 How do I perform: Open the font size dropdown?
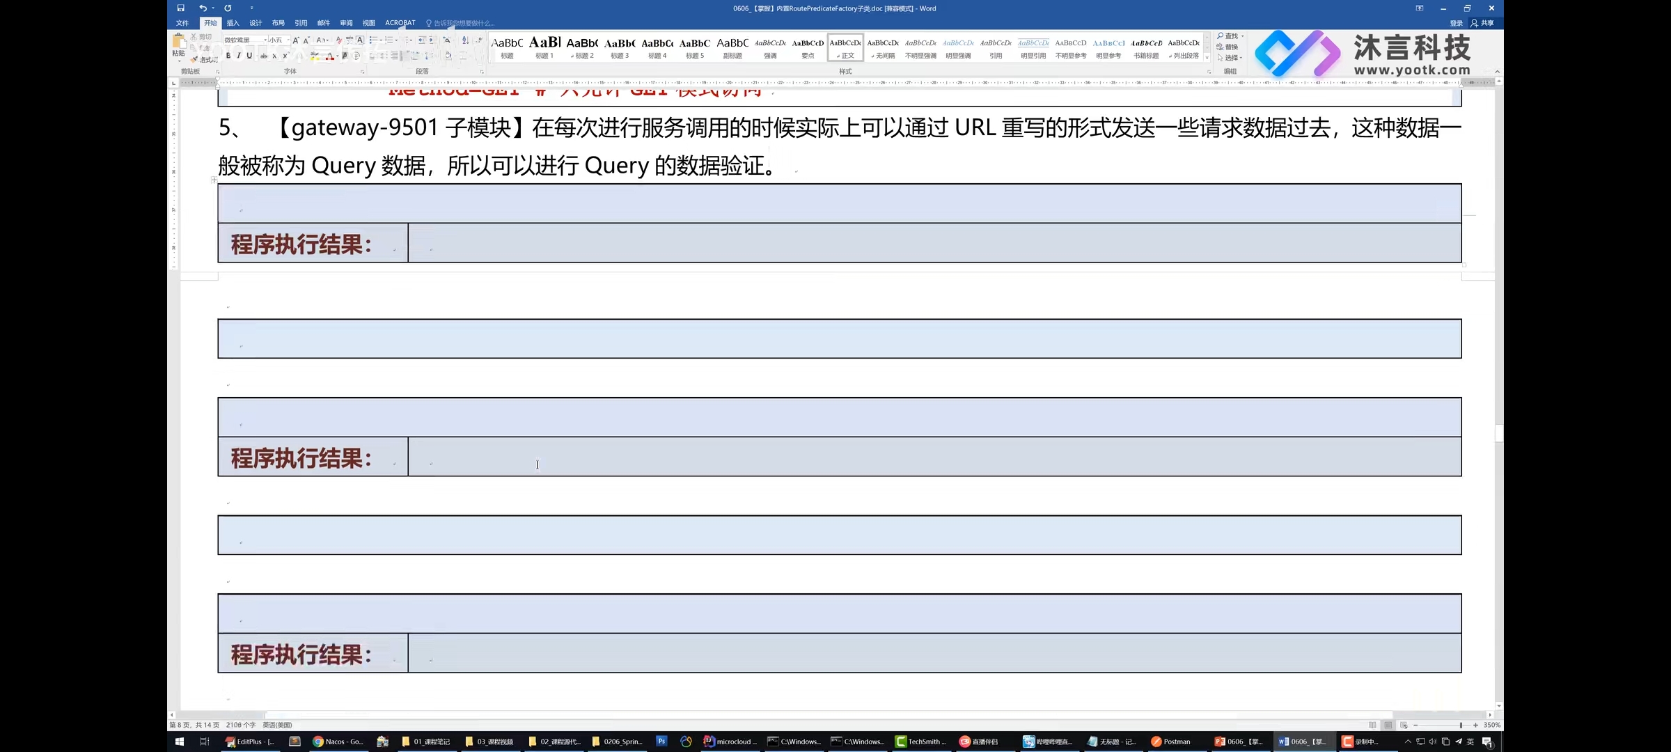click(288, 40)
